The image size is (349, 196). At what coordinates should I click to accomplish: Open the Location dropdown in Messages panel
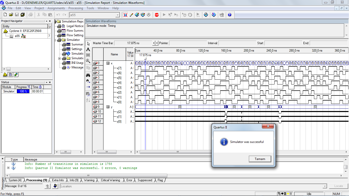pos(325,186)
